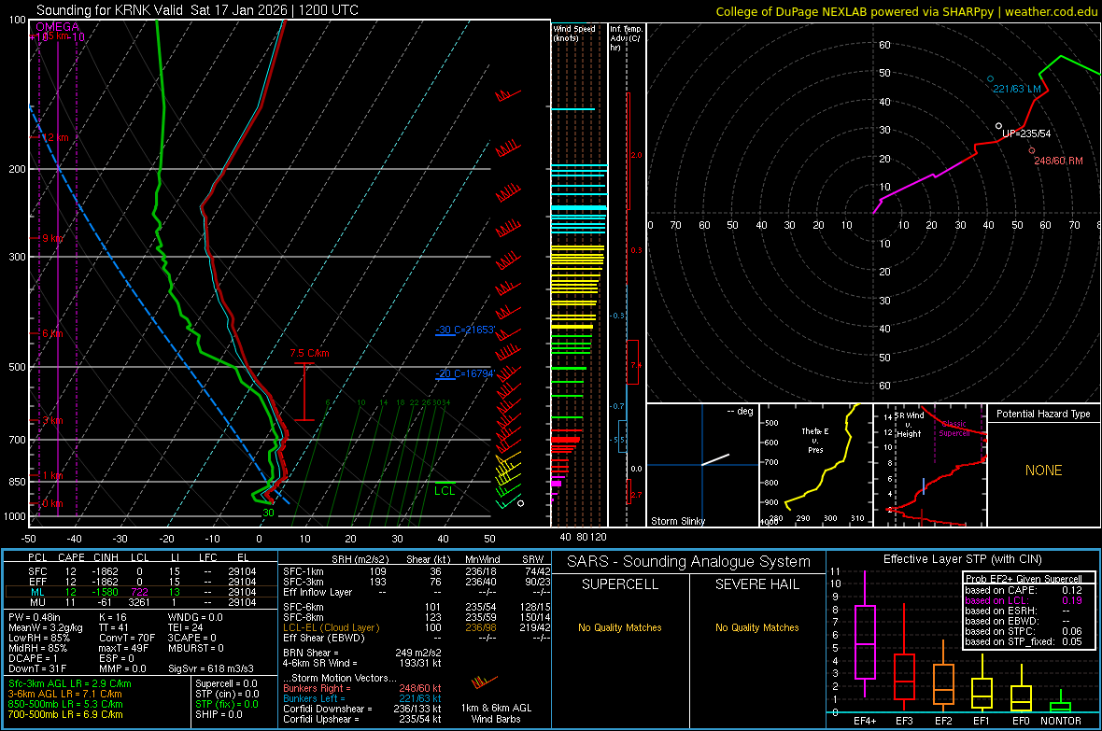Click the -20 C=16794' height label
Image resolution: width=1102 pixels, height=731 pixels.
[x=465, y=374]
